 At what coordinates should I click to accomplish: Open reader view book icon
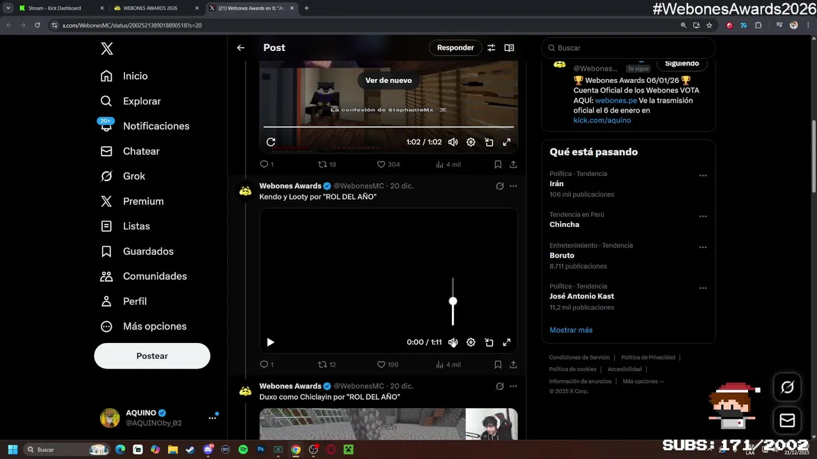[509, 48]
